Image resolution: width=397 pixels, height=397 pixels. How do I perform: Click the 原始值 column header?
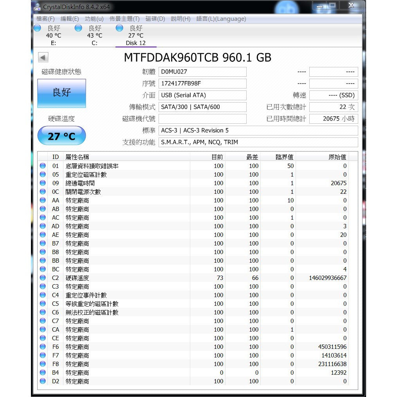coord(337,157)
